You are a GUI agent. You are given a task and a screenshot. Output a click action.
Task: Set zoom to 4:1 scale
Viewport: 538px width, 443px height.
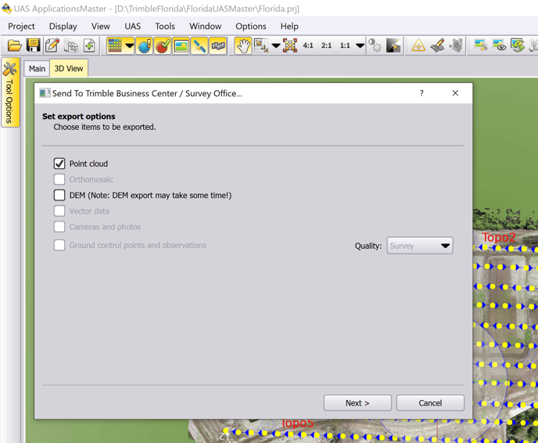click(308, 46)
